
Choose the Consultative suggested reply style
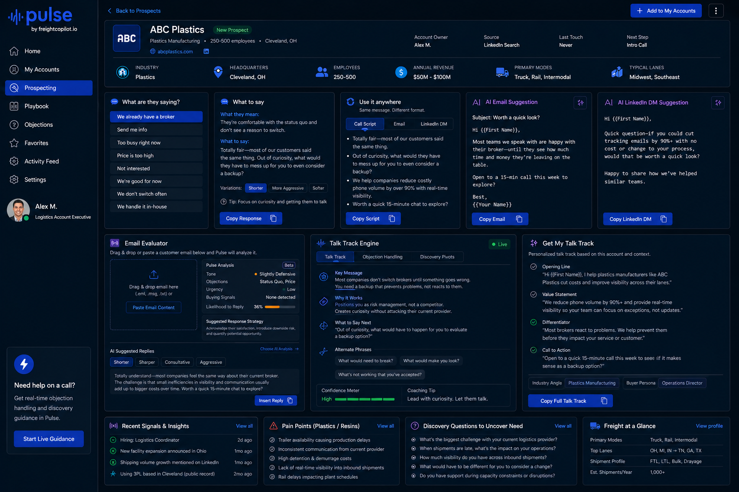177,362
